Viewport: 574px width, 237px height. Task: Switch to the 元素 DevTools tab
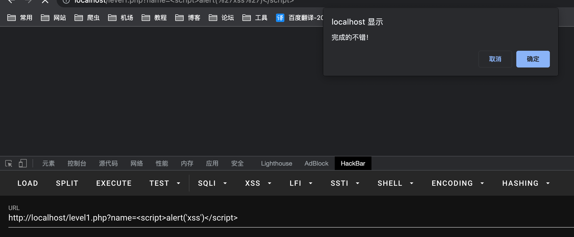tap(49, 163)
